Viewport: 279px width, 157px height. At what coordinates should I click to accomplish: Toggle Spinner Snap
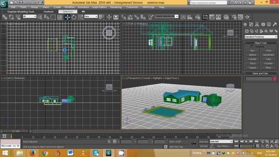pyautogui.click(x=143, y=17)
